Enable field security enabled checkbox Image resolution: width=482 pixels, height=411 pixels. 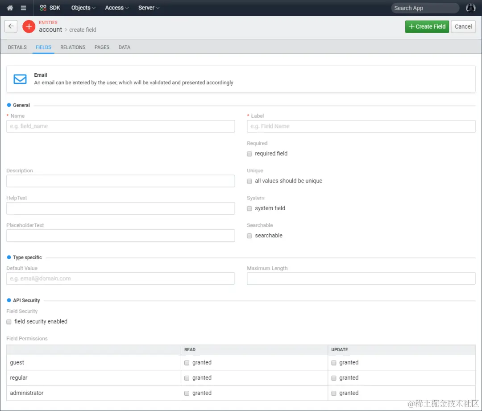(9, 322)
